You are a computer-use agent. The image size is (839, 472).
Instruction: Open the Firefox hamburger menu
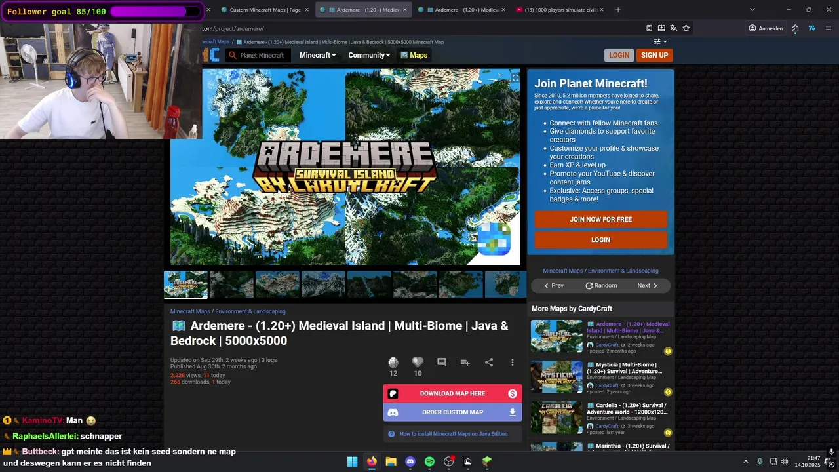tap(829, 28)
